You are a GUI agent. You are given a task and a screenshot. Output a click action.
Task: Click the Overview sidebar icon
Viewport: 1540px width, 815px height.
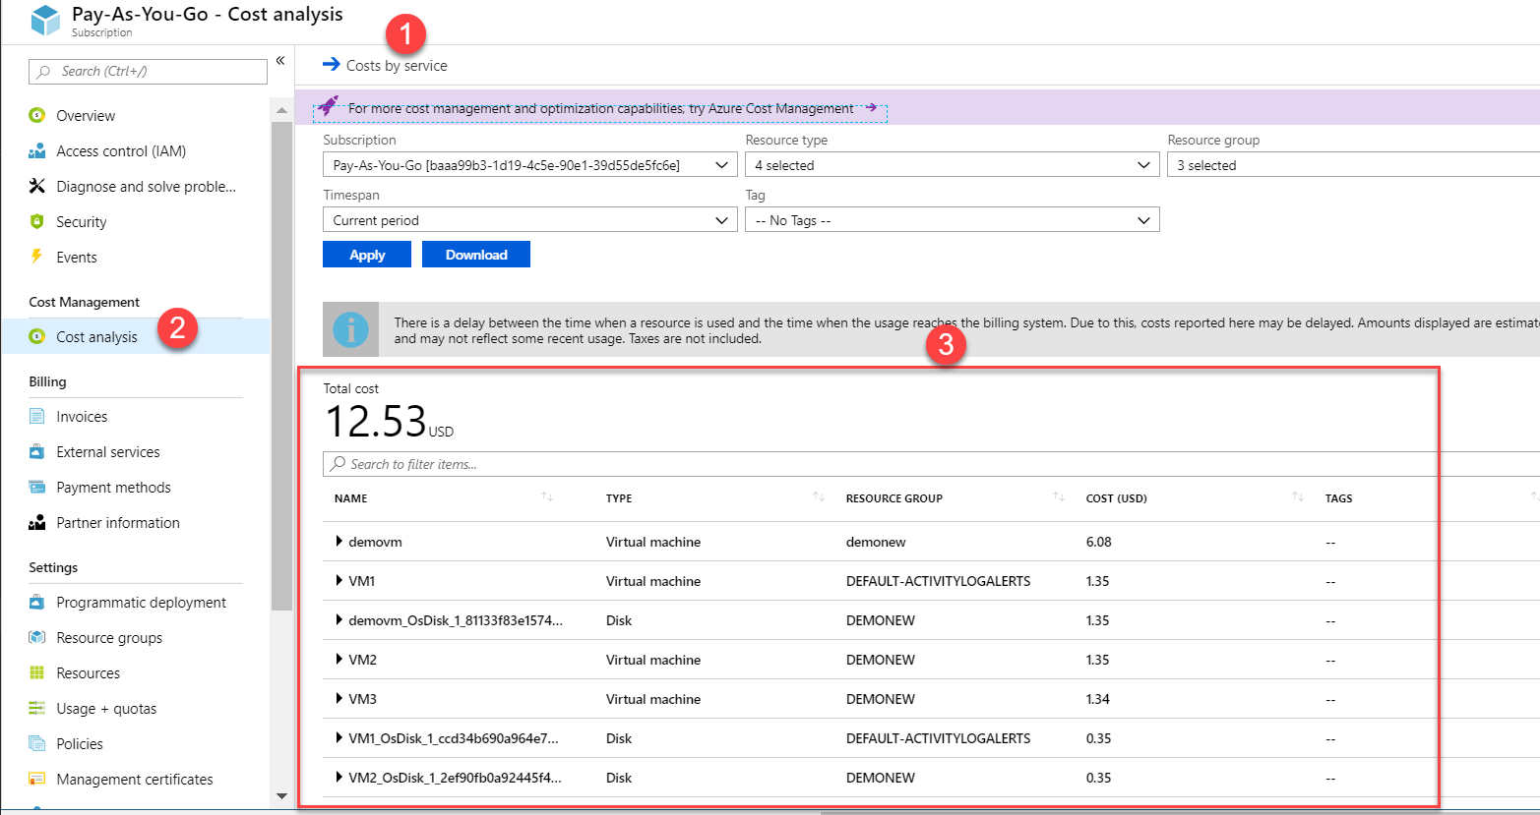coord(37,115)
